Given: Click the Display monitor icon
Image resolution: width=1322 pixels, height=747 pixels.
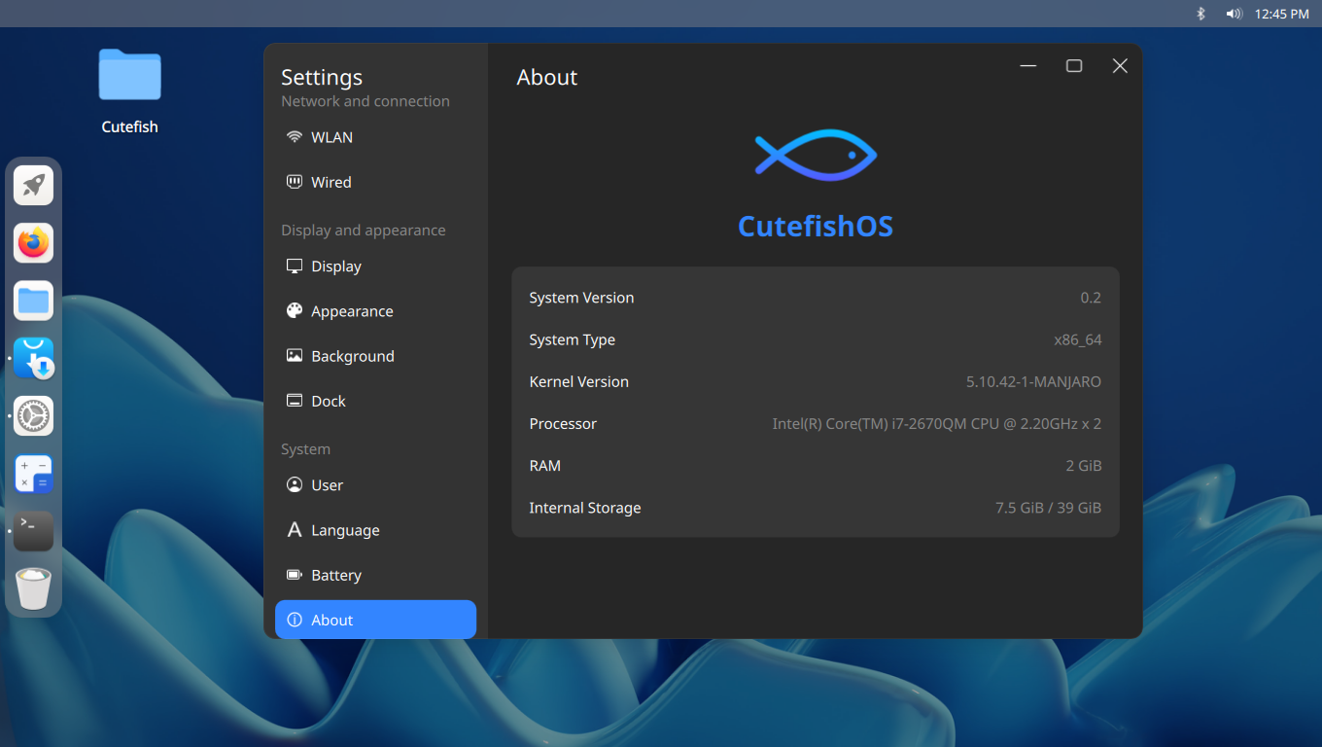Looking at the screenshot, I should 295,267.
